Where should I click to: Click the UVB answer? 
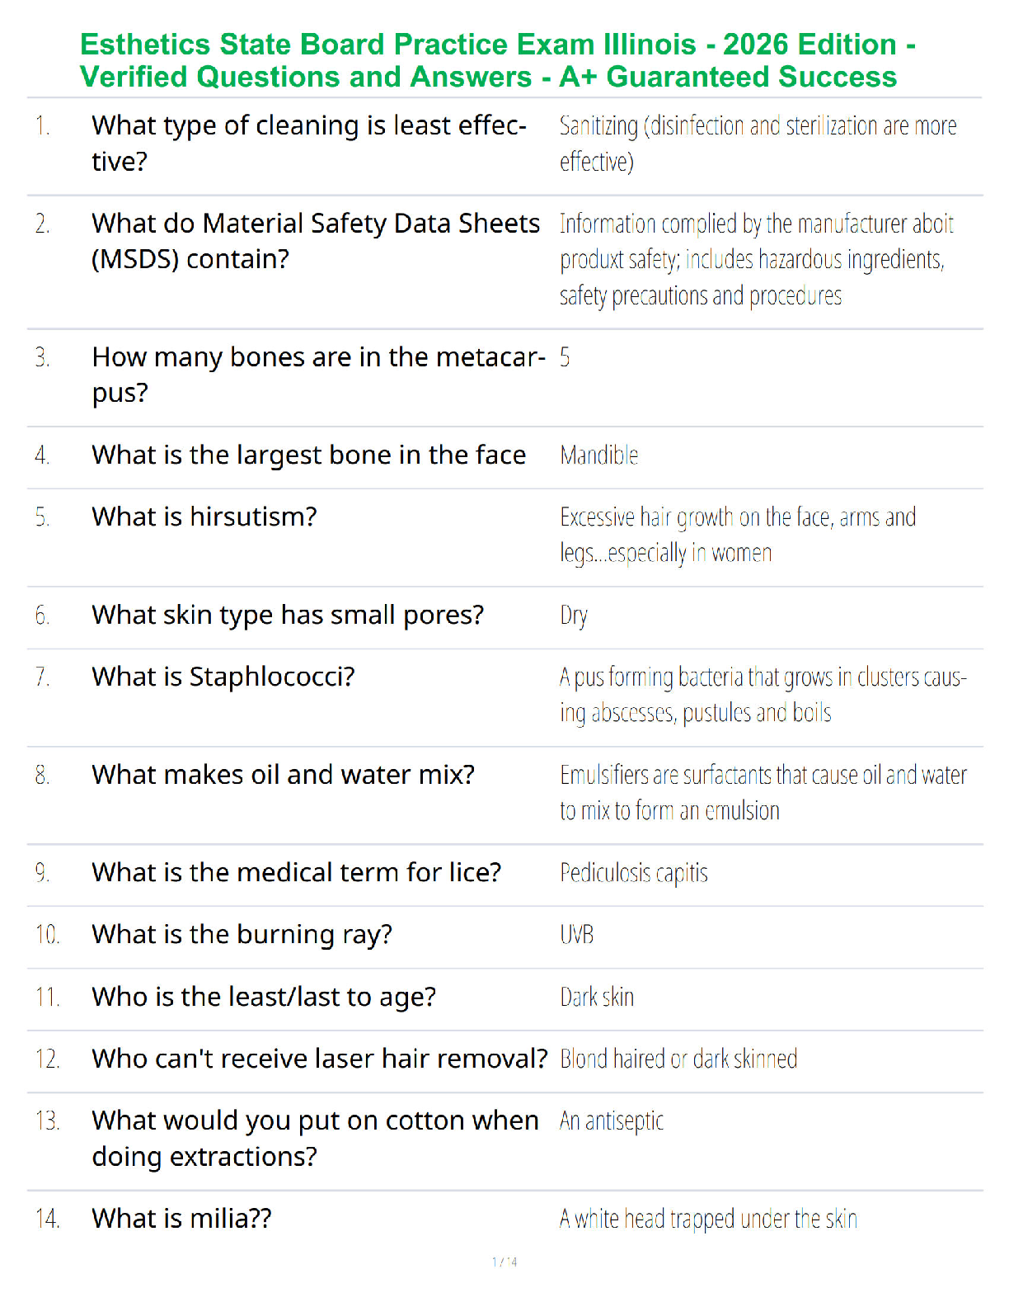[576, 935]
